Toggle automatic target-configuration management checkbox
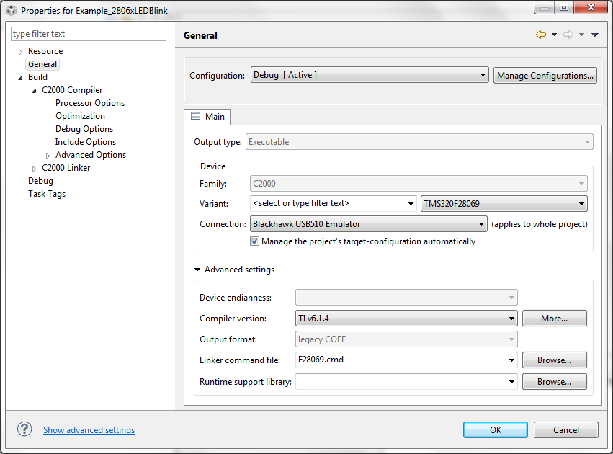613x454 pixels. (x=255, y=241)
